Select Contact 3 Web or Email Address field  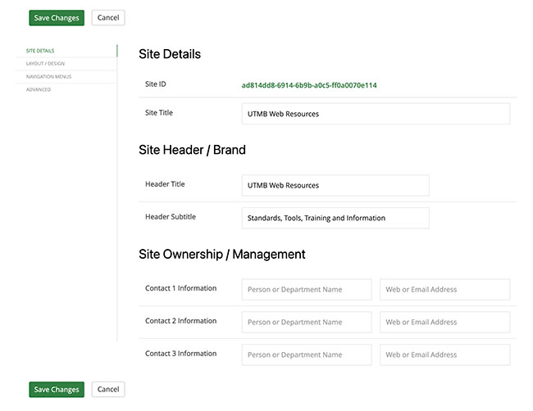[x=444, y=355]
